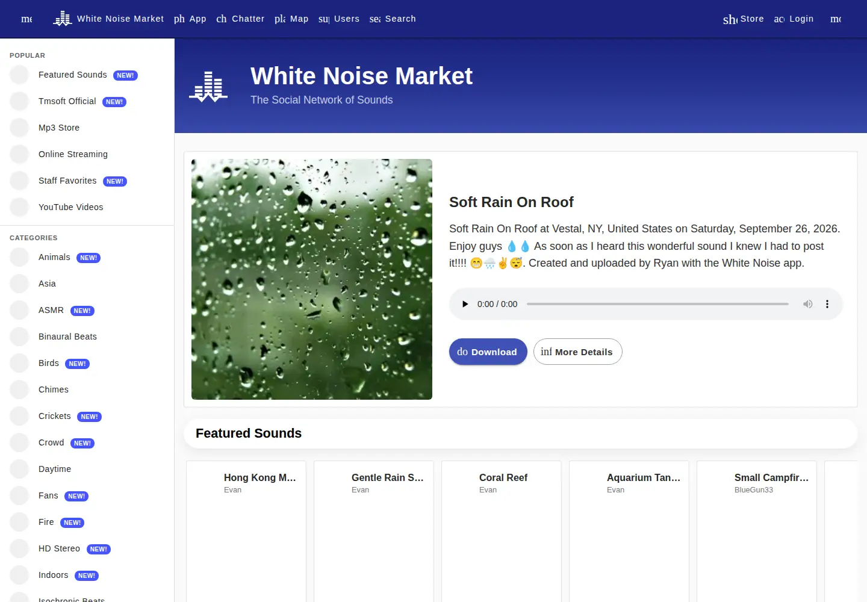867x602 pixels.
Task: Click the Download button
Action: pos(488,352)
